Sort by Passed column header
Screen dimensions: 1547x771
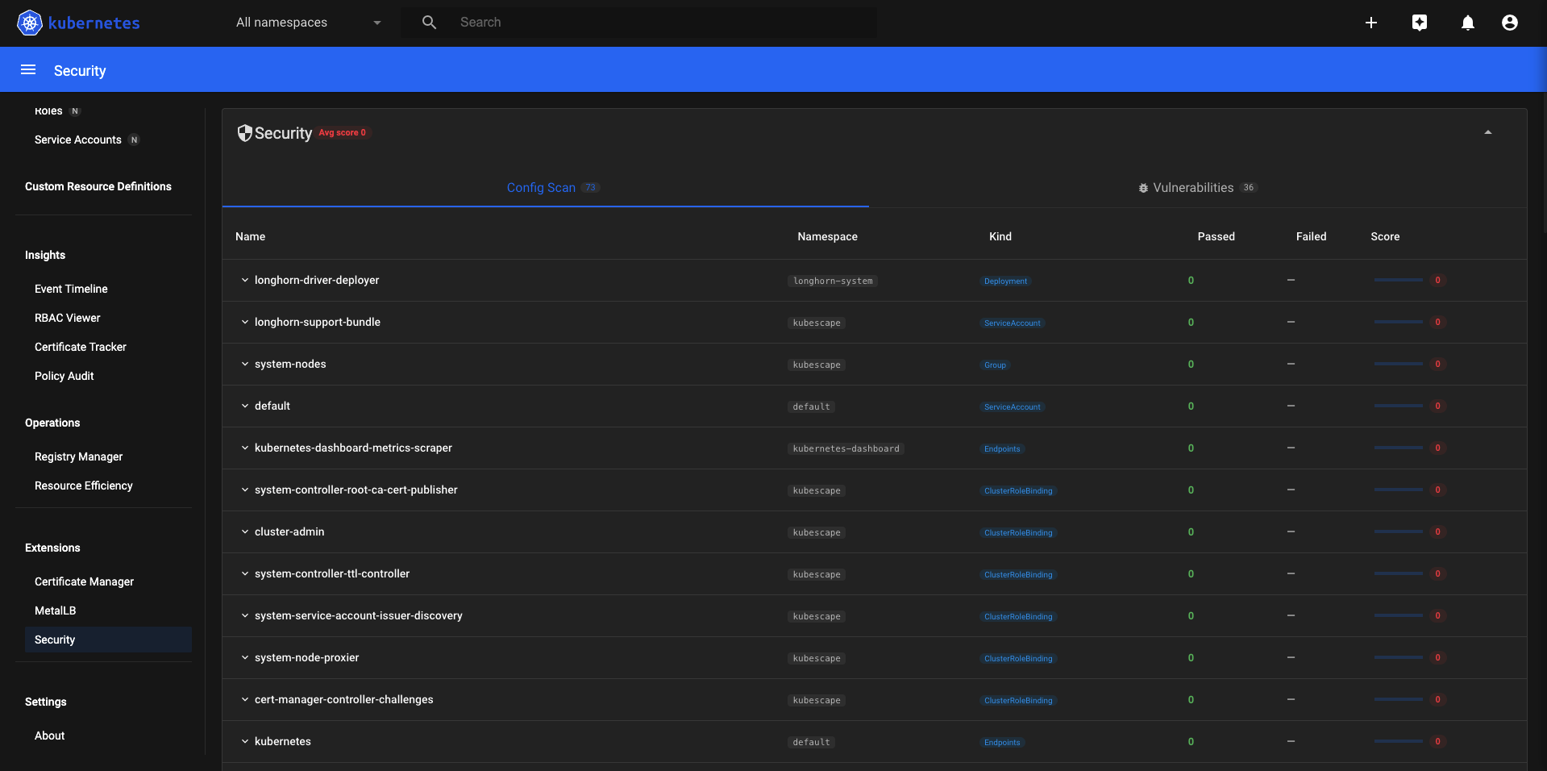point(1216,236)
